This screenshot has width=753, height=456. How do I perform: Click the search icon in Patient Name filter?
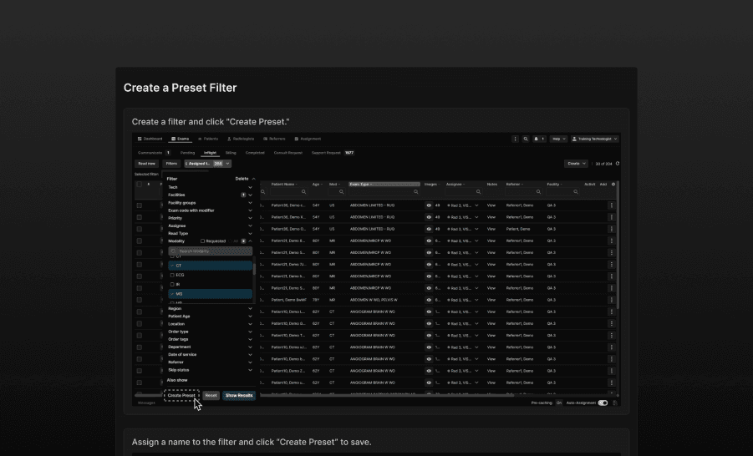pos(303,192)
